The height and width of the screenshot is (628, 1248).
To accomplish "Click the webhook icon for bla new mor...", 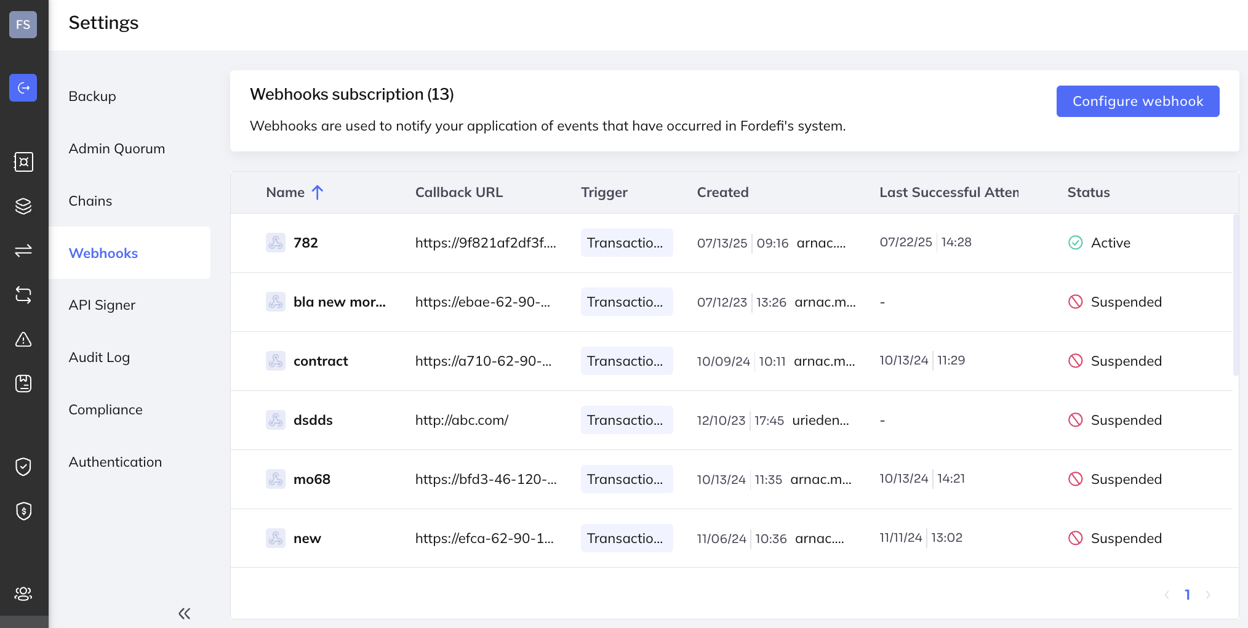I will click(x=276, y=302).
